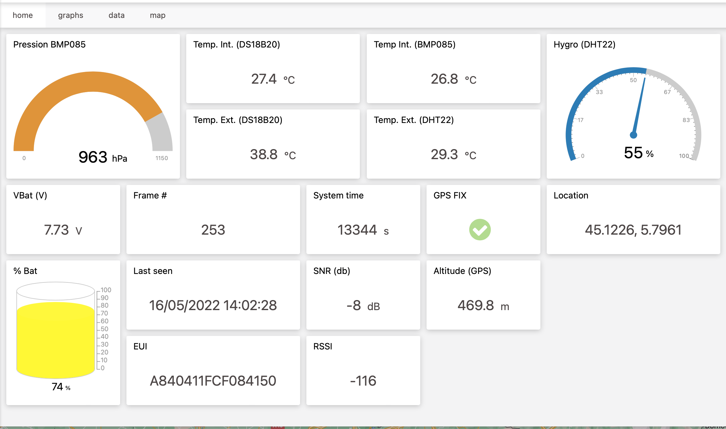Select the EUI A840411FCF084150
The width and height of the screenshot is (726, 429).
(x=213, y=381)
